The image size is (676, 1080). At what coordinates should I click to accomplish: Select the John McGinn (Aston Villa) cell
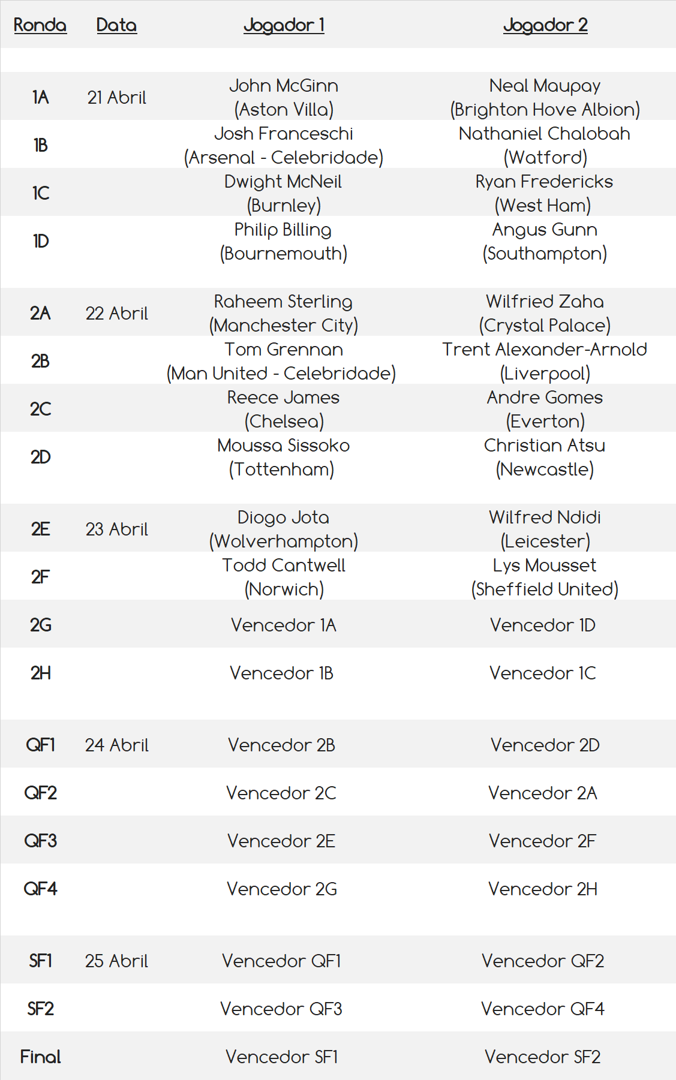pos(284,97)
